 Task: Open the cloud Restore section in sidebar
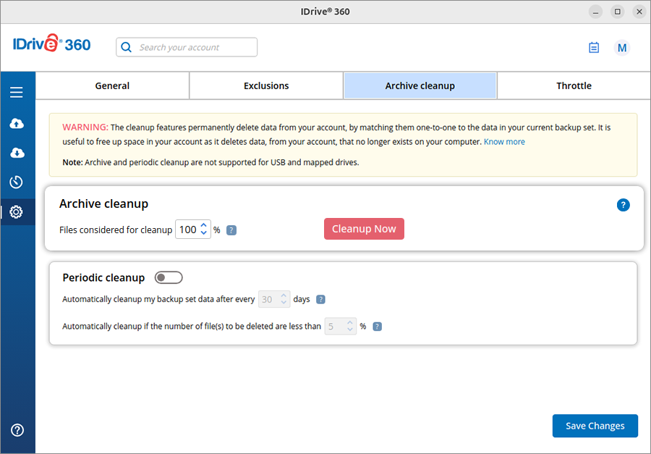coord(17,153)
